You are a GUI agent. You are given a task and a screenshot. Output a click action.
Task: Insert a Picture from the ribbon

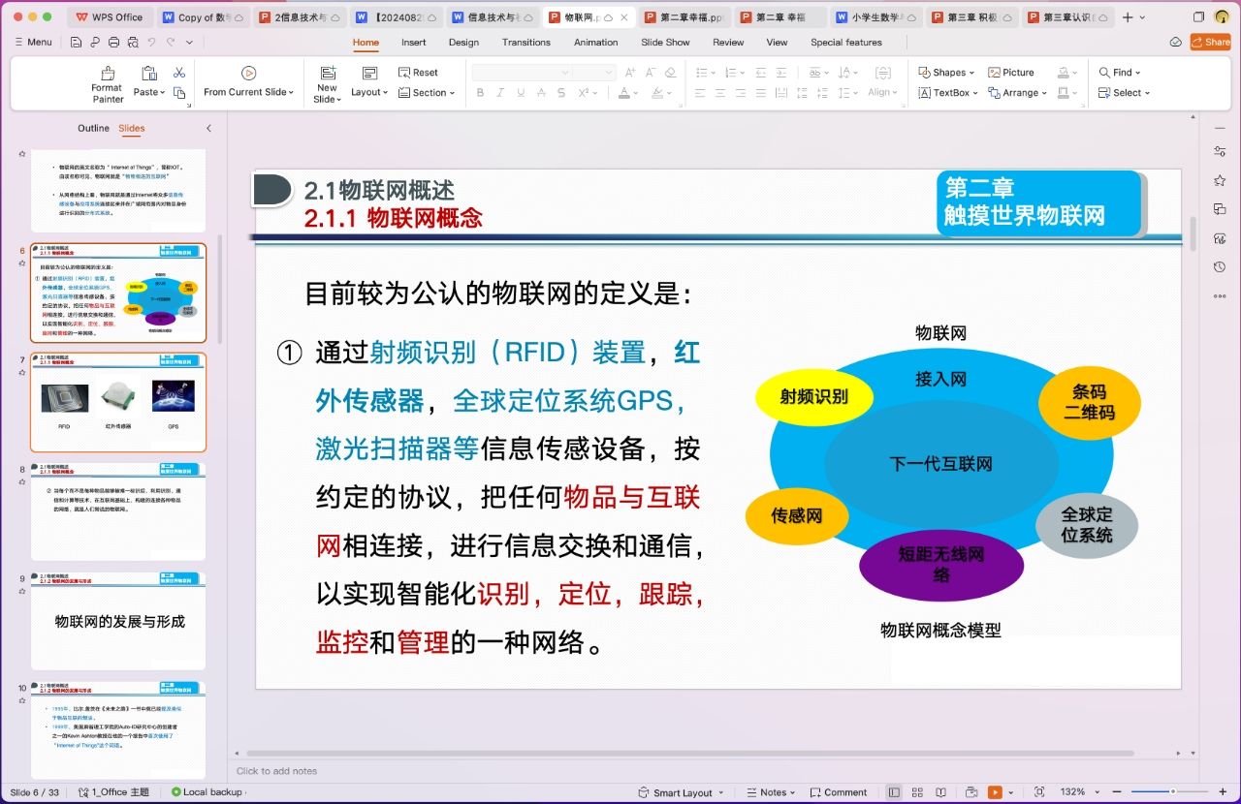click(1010, 73)
